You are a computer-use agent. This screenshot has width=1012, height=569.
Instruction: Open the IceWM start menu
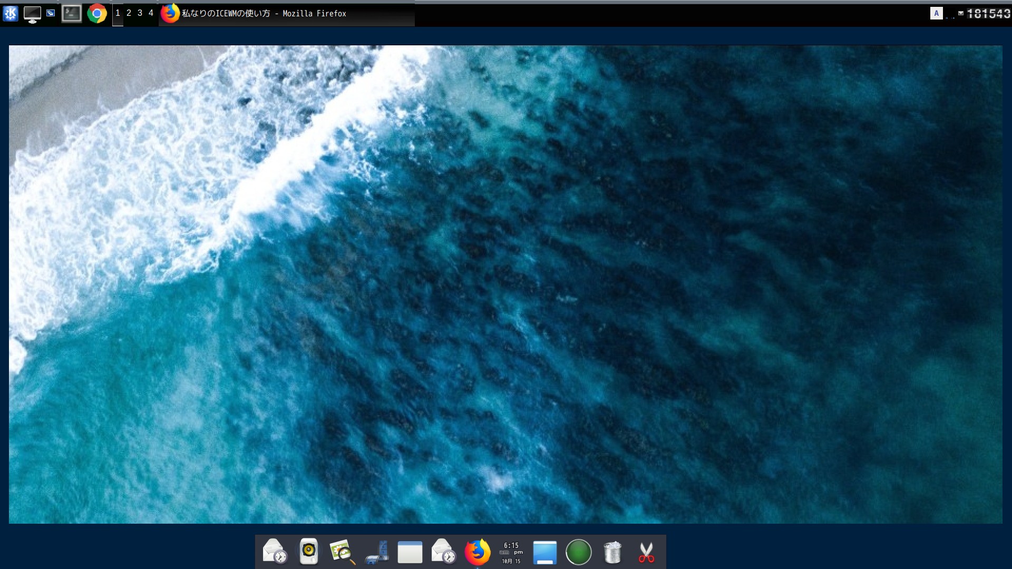(9, 13)
